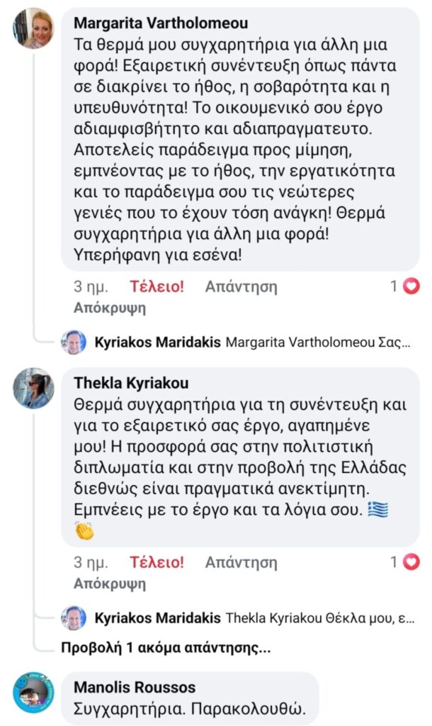Click Manolis Roussos's profile avatar

tap(33, 692)
